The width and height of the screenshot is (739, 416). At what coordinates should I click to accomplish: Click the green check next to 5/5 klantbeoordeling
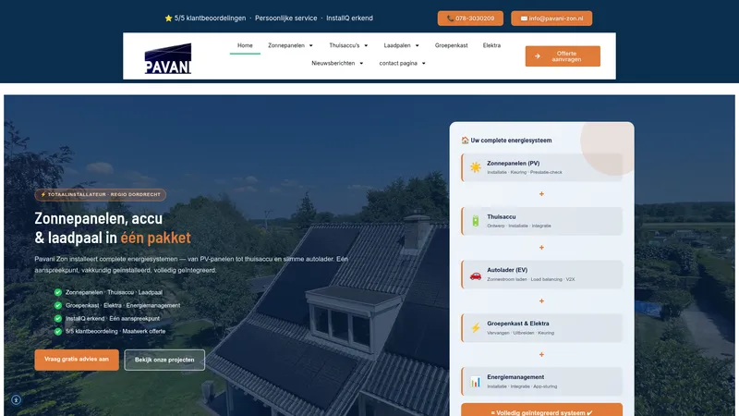tap(58, 331)
